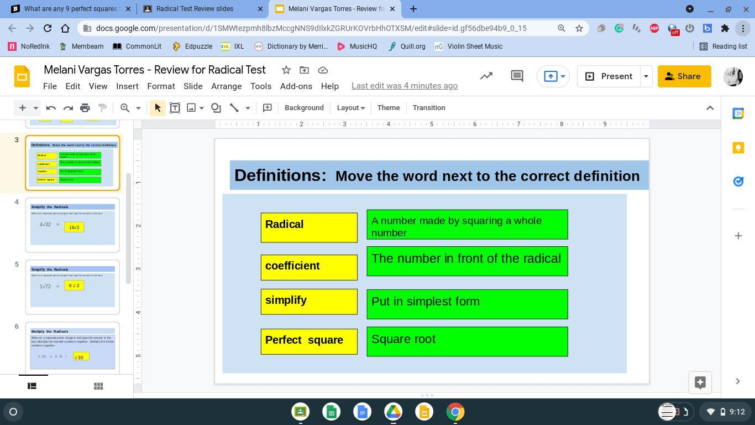Open the Arrange menu

pyautogui.click(x=226, y=86)
